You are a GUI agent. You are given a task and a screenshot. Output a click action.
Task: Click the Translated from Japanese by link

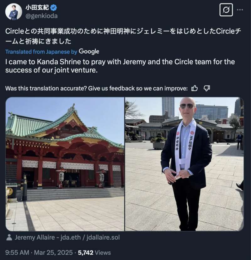(x=41, y=52)
